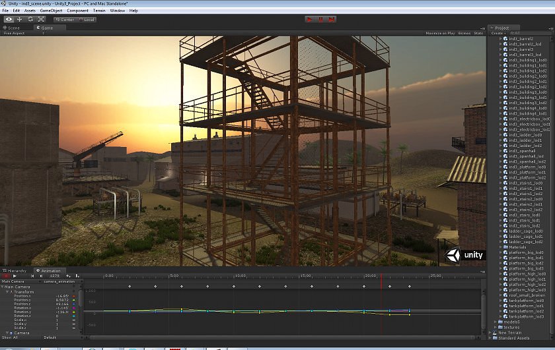This screenshot has width=555, height=350.
Task: Click the Add Keyframe icon
Action: tap(68, 276)
